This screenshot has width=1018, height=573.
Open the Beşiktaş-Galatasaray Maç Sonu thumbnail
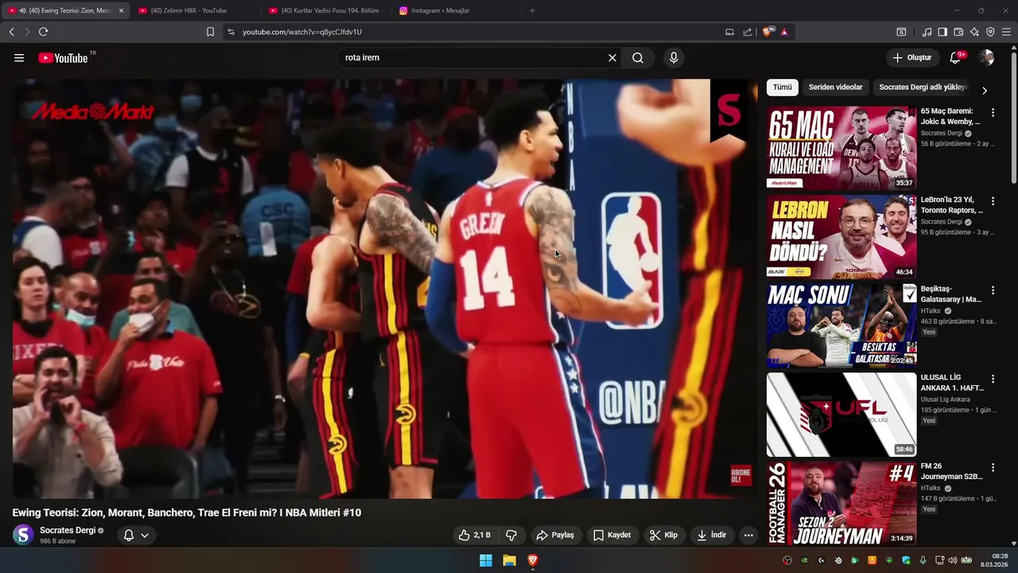pyautogui.click(x=841, y=325)
